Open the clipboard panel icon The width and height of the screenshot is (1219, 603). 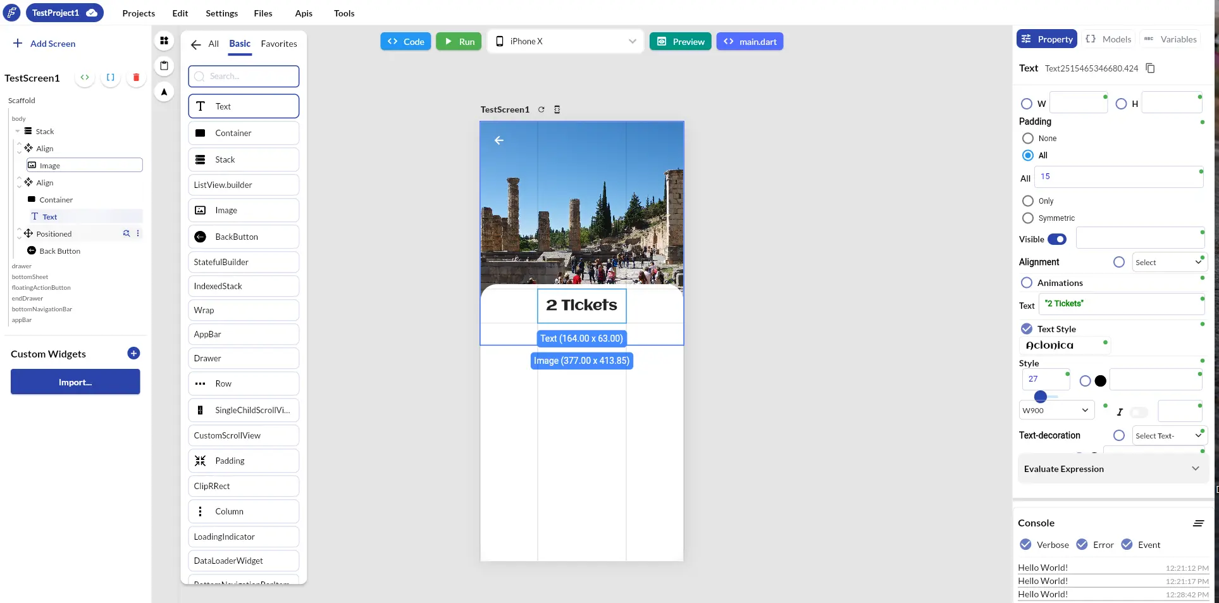[x=164, y=66]
